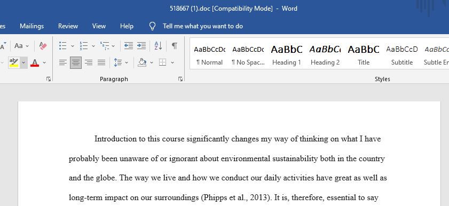This screenshot has height=206, width=449.
Task: Toggle Justify text alignment
Action: click(x=101, y=62)
